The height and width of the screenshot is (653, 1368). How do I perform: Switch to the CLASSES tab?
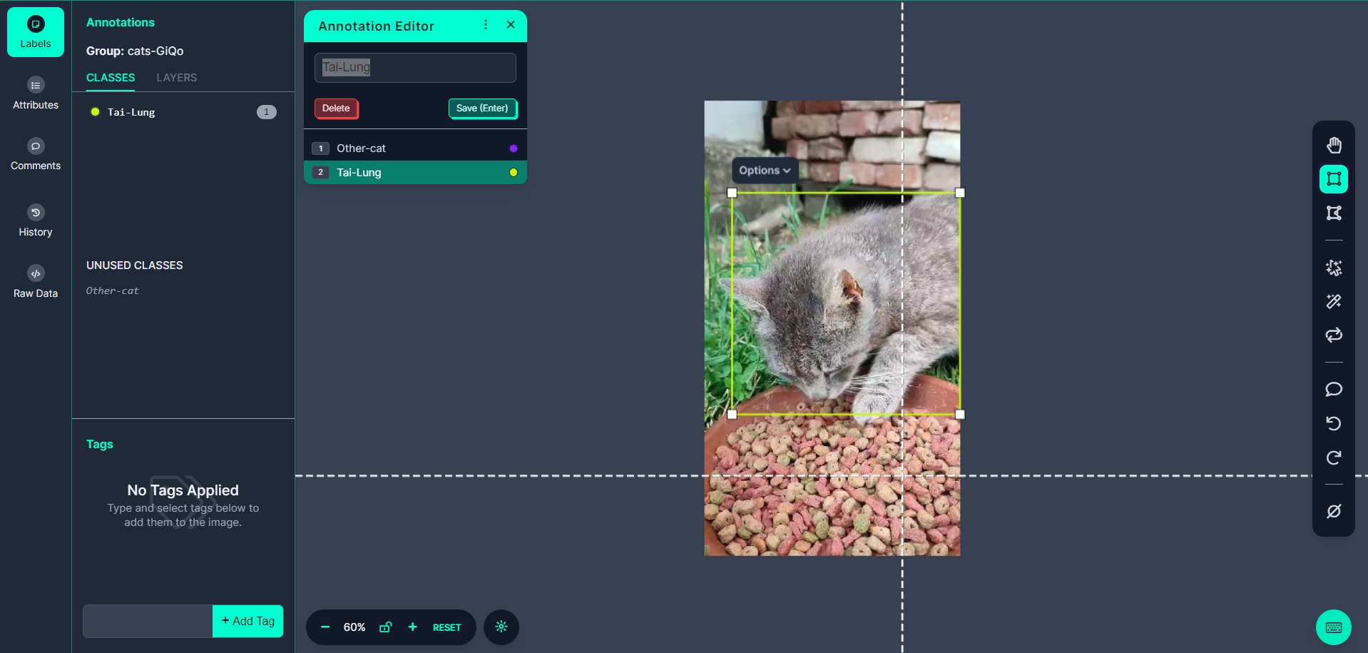point(111,78)
